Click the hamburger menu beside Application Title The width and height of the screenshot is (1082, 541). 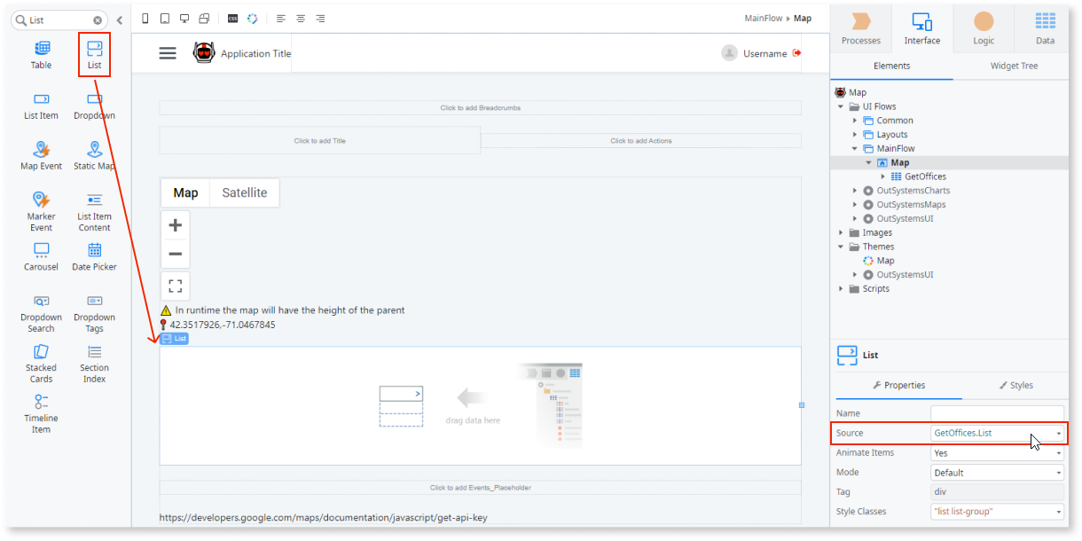tap(168, 52)
